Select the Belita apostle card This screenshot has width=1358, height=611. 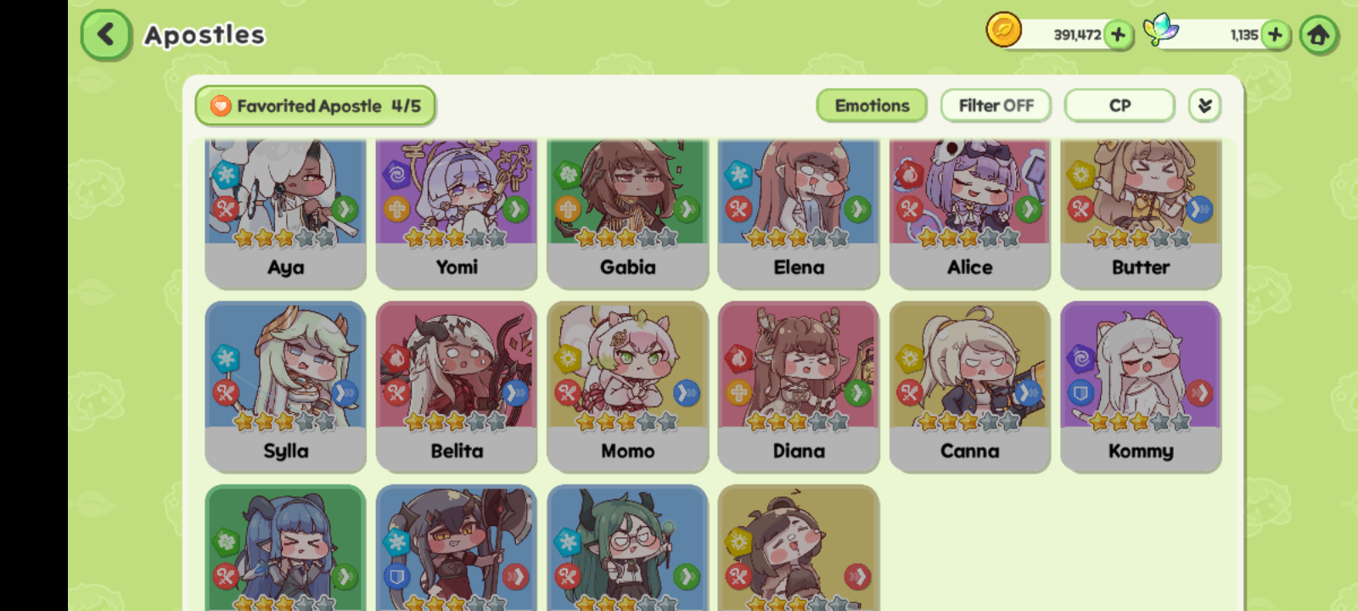pyautogui.click(x=457, y=387)
